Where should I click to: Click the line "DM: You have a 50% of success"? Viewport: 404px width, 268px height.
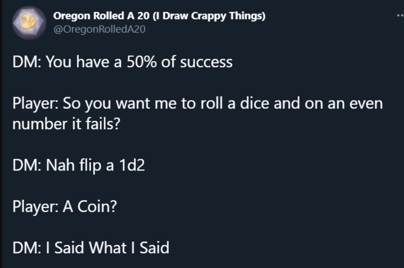pyautogui.click(x=122, y=62)
